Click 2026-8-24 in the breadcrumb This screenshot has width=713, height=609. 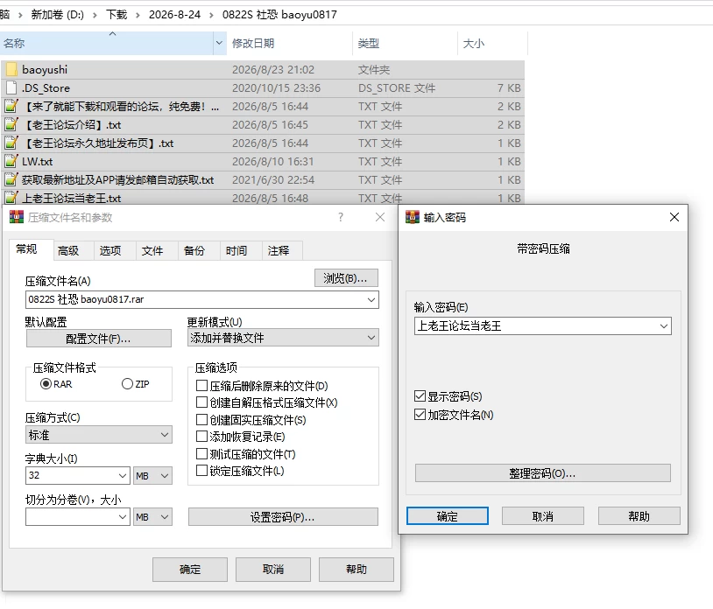point(174,15)
